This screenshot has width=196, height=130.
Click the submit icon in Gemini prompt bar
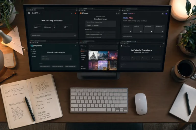click(x=162, y=37)
